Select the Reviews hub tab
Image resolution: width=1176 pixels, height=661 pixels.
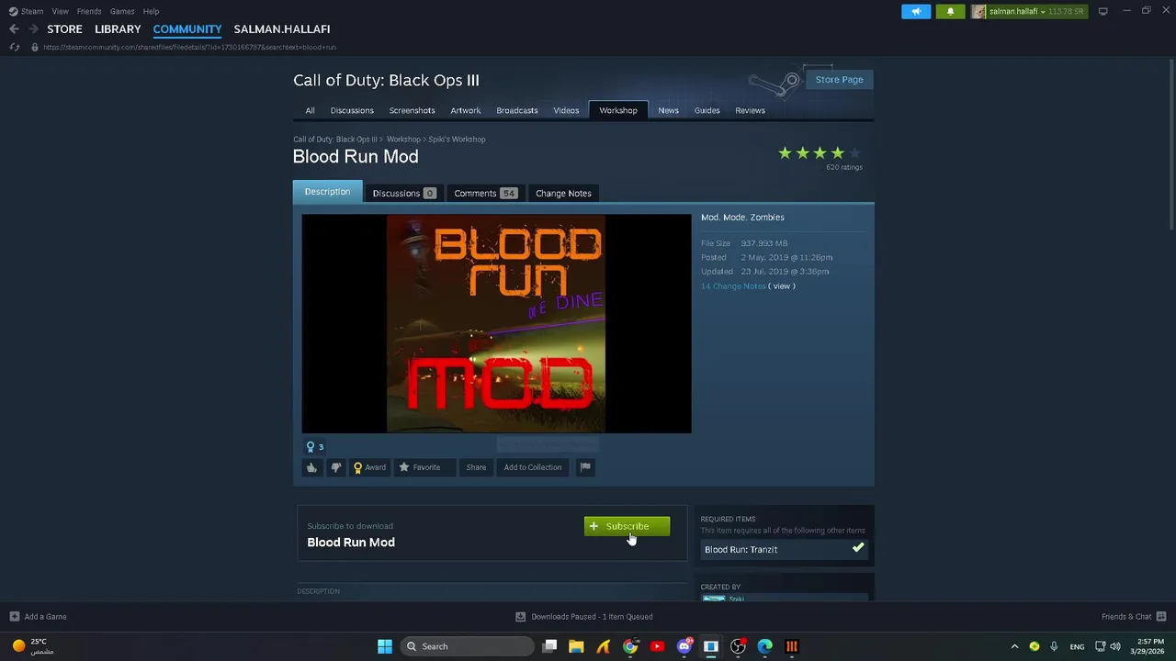[750, 110]
